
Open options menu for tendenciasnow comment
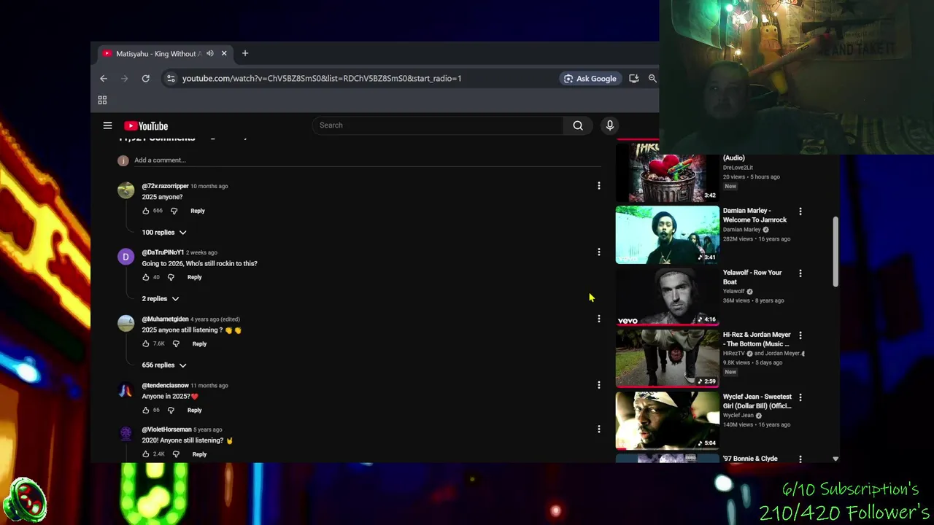pos(599,385)
